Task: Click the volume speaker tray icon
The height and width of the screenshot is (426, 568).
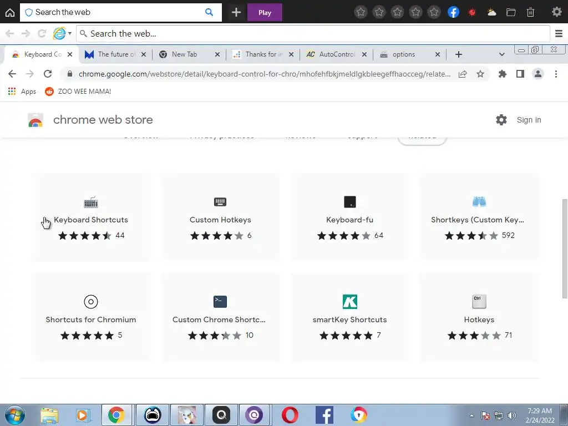Action: (x=511, y=415)
